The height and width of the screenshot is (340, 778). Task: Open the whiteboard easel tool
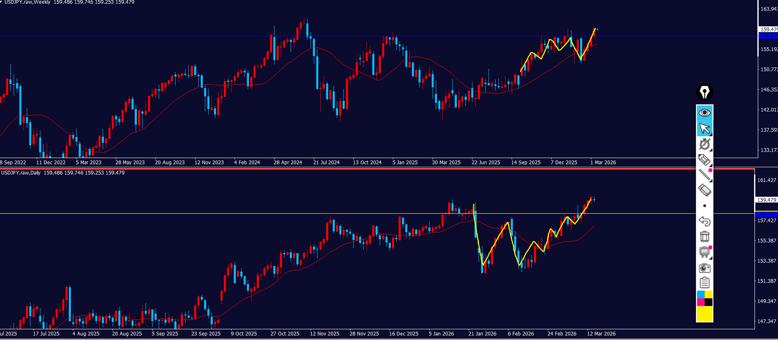[704, 252]
